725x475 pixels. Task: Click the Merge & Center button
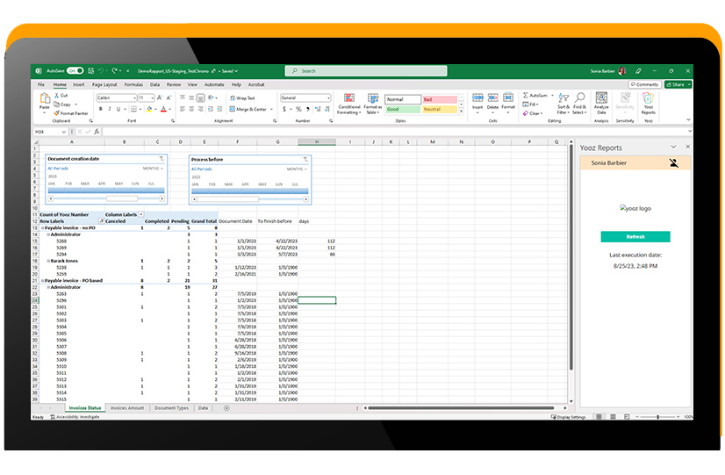[248, 109]
